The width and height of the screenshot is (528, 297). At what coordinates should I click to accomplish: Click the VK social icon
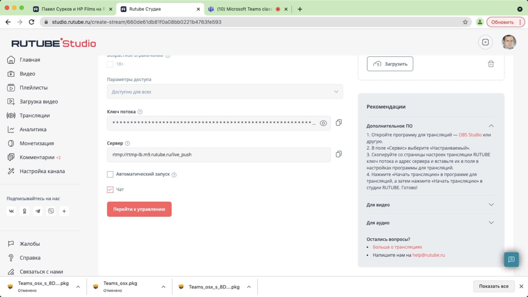(11, 211)
